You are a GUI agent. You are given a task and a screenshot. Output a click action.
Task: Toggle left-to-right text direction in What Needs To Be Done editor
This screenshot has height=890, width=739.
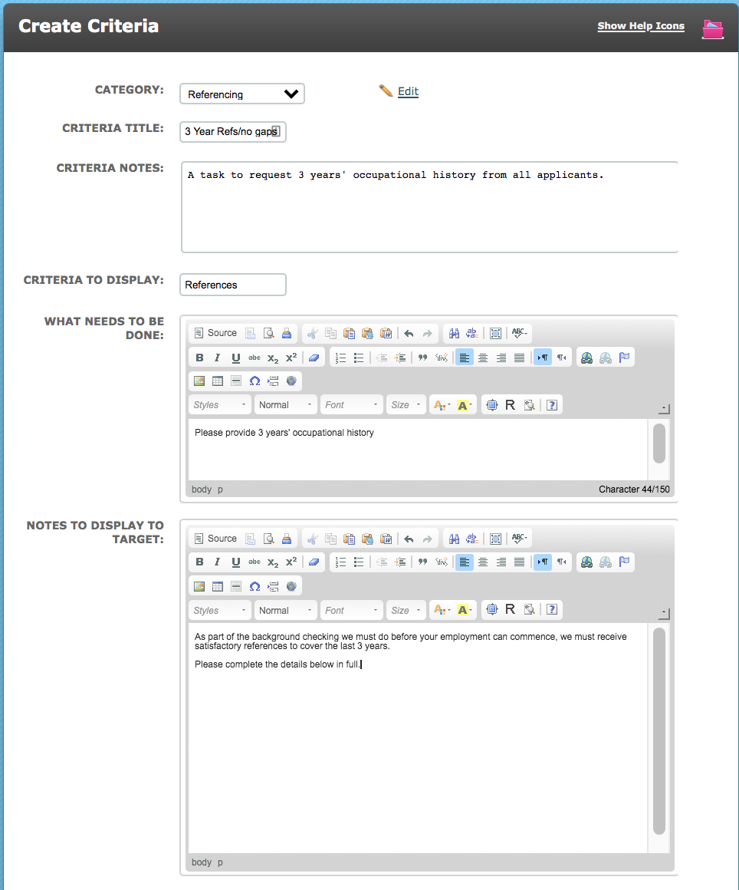(543, 358)
